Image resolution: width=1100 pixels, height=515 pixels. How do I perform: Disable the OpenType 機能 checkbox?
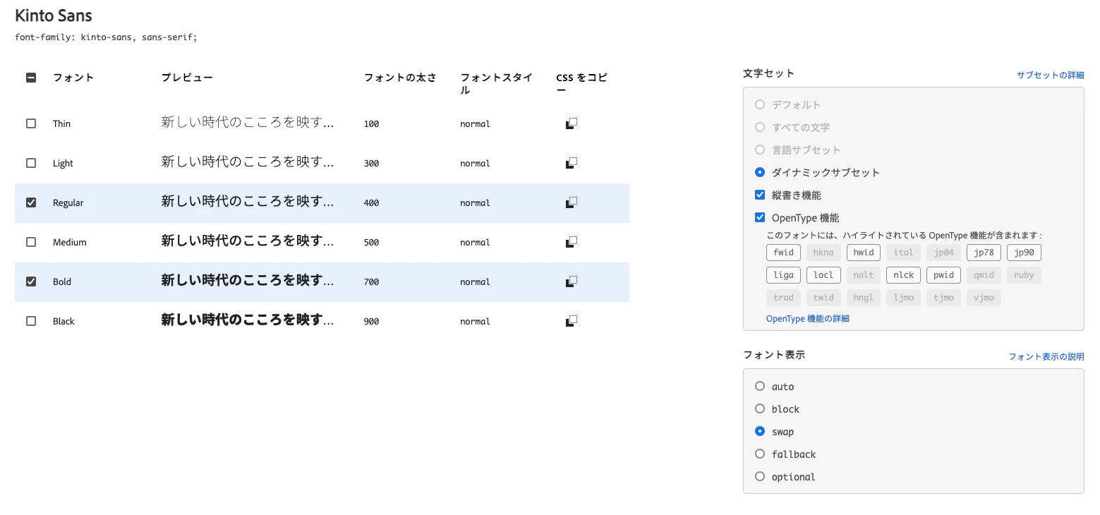pyautogui.click(x=760, y=217)
